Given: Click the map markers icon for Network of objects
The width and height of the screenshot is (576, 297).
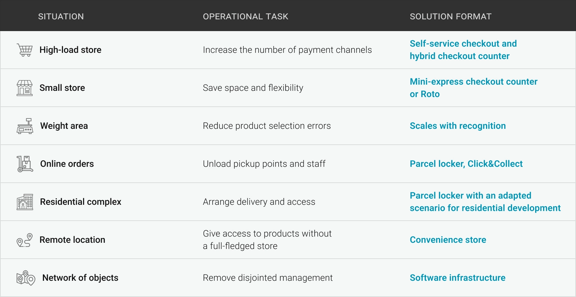Looking at the screenshot, I should (x=26, y=278).
